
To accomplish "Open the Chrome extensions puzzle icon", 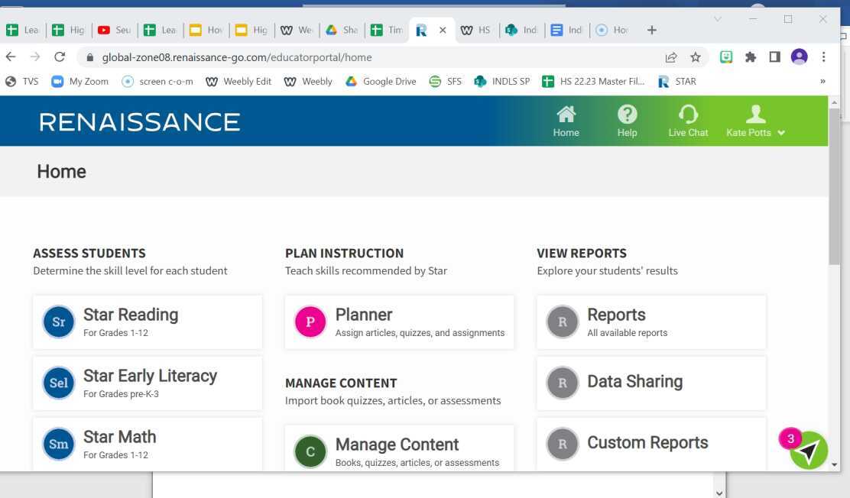I will click(751, 57).
